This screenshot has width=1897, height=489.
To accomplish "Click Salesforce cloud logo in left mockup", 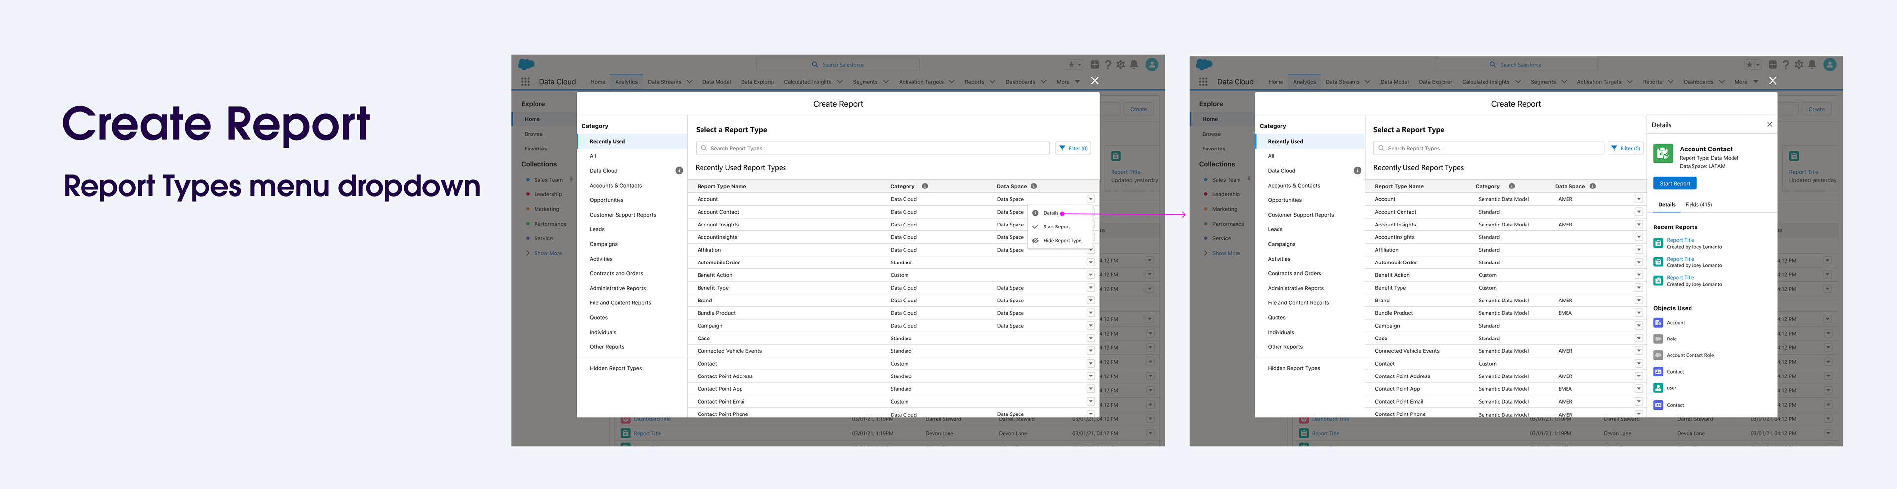I will coord(526,65).
